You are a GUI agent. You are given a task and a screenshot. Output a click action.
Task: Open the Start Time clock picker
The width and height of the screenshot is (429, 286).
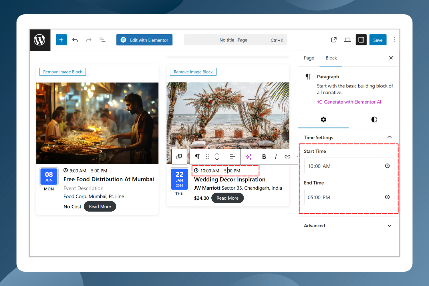pyautogui.click(x=387, y=166)
